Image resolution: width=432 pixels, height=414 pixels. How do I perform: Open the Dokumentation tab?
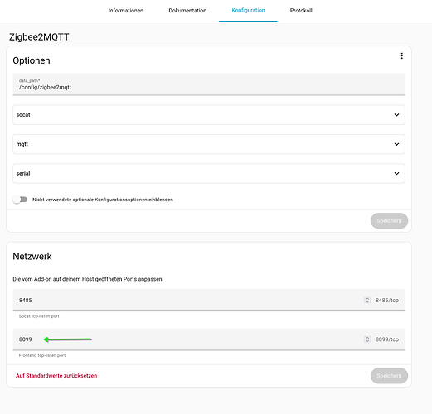tap(187, 11)
